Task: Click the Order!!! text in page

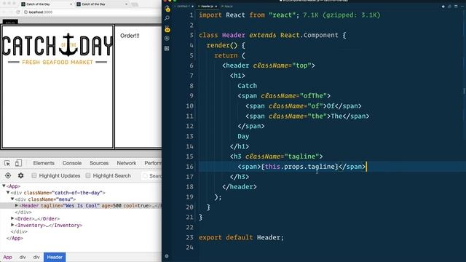Action: point(130,36)
